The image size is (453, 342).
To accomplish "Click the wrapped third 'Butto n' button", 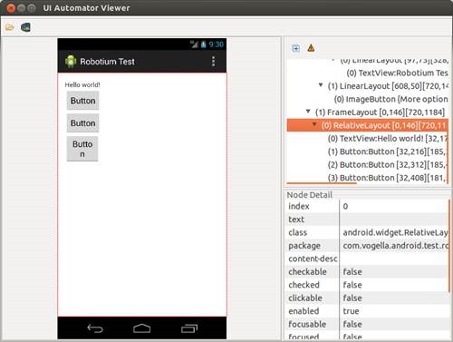I will coord(82,149).
